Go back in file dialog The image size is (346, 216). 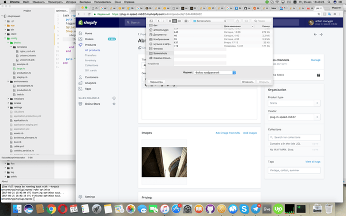[159, 21]
